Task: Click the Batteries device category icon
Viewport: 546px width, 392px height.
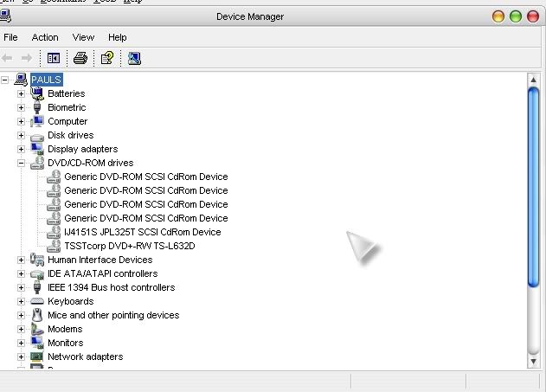Action: point(37,93)
